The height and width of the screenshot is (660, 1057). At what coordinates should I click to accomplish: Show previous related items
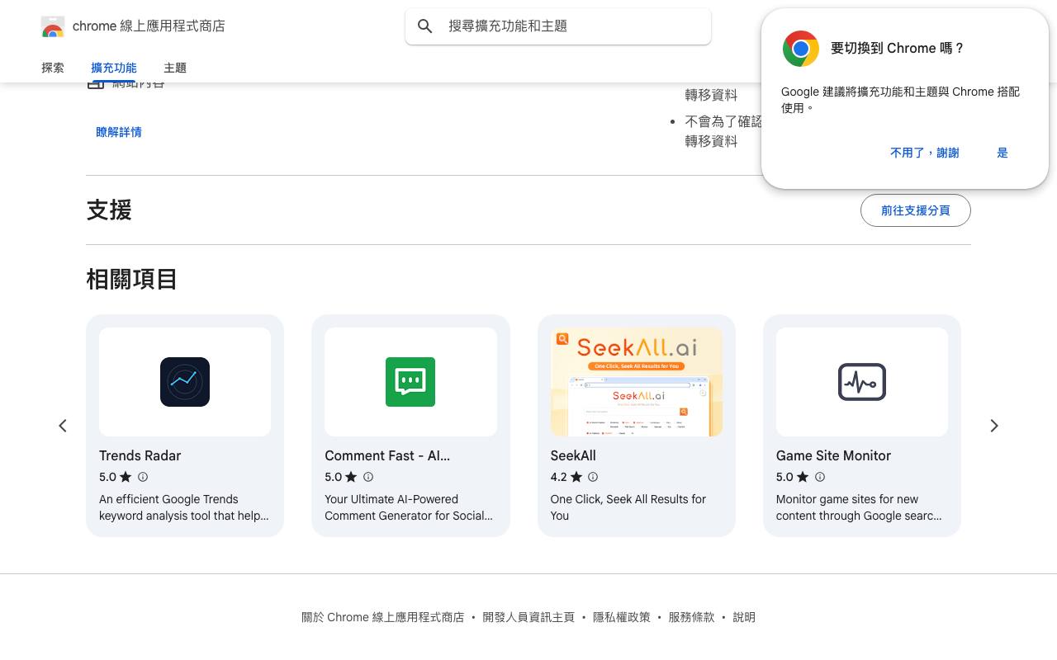point(63,426)
